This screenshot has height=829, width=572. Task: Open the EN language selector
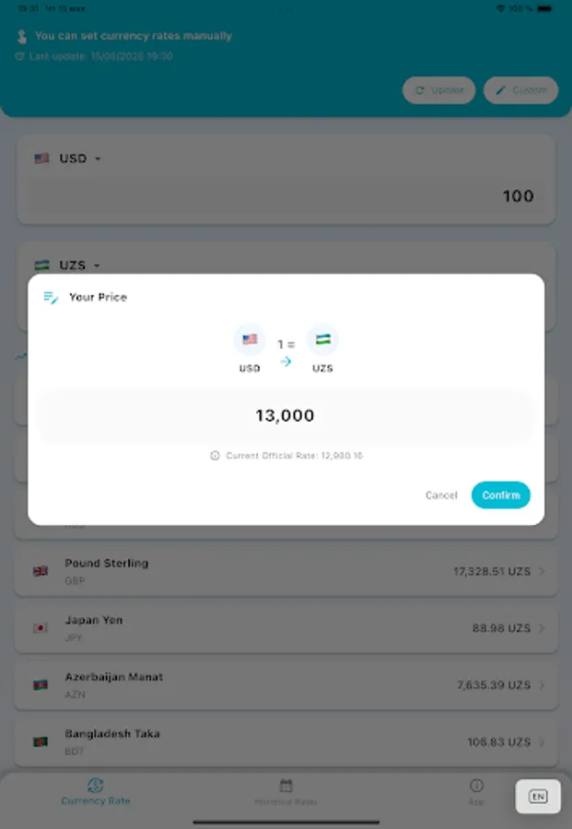[x=538, y=796]
